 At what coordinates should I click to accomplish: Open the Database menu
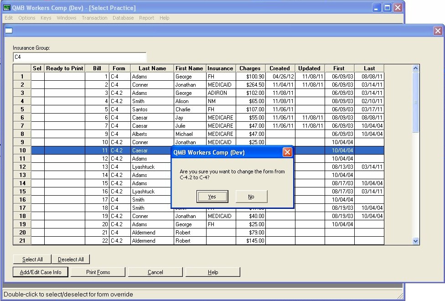[x=123, y=18]
